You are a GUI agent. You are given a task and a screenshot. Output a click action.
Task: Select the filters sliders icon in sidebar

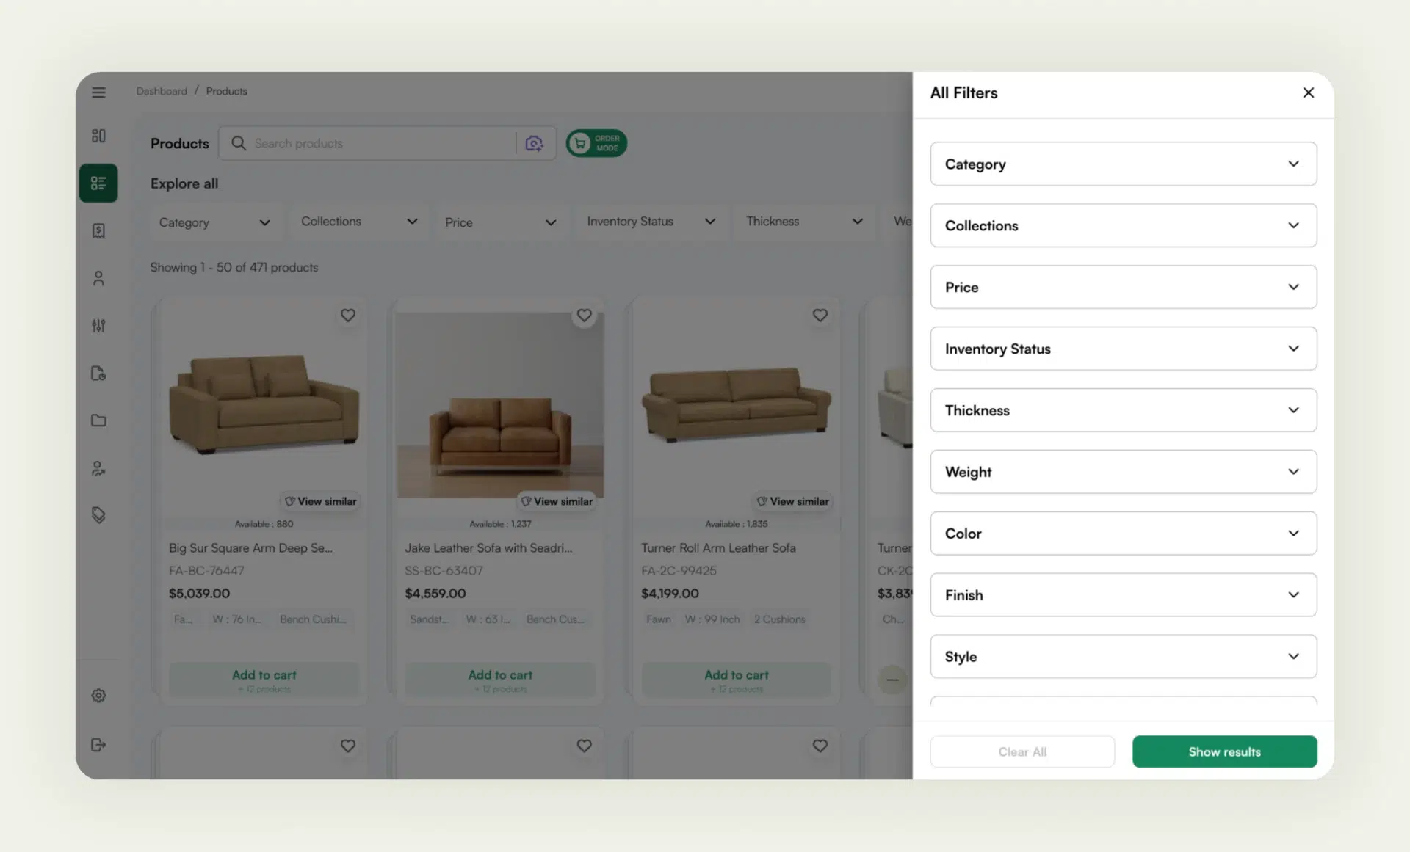[98, 325]
